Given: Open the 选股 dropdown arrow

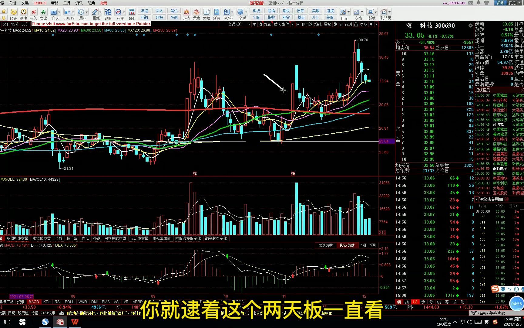Looking at the screenshot, I should pos(124,12).
